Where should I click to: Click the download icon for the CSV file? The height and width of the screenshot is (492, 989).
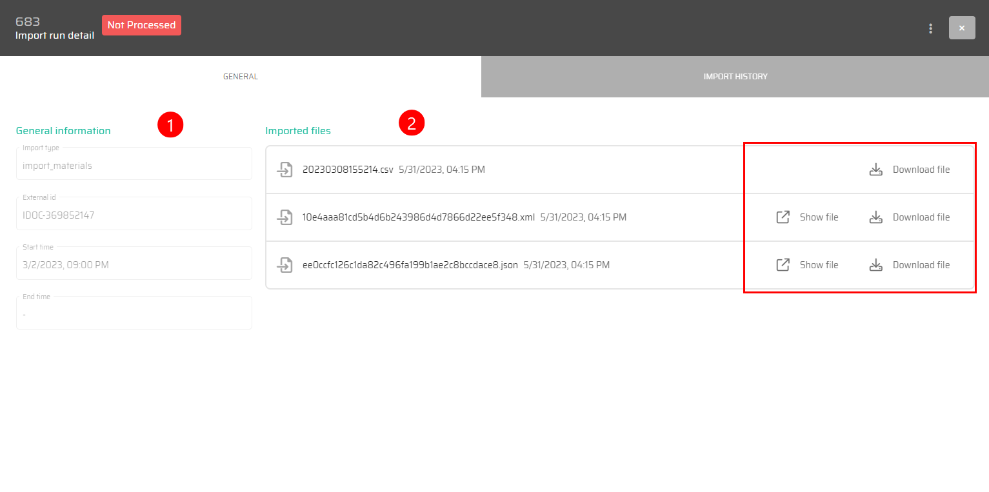[875, 170]
